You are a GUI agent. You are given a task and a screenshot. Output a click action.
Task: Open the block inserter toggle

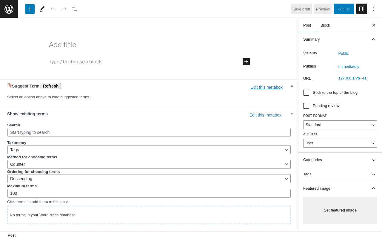click(30, 9)
